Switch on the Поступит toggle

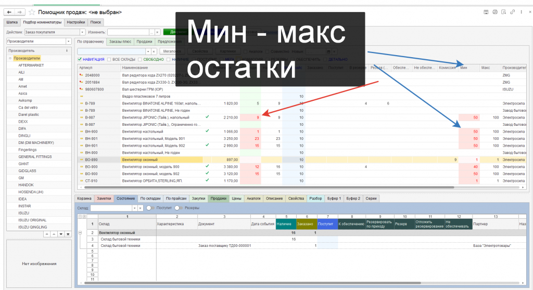tap(150, 208)
